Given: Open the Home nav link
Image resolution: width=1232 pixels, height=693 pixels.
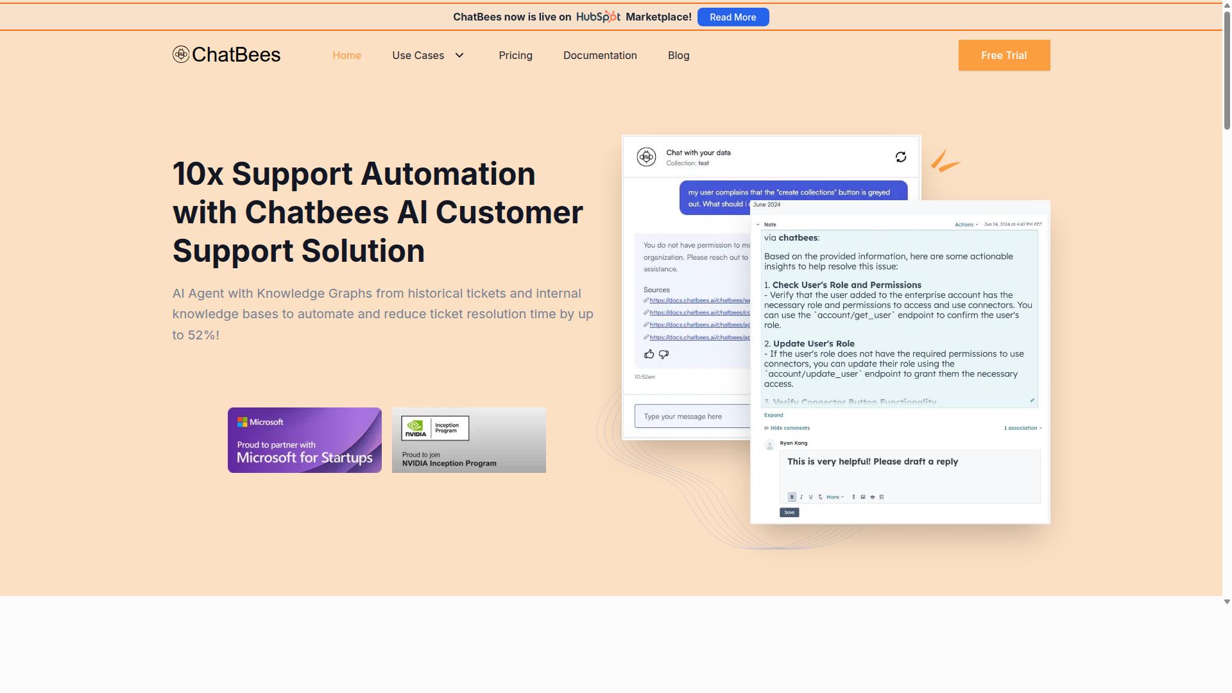Looking at the screenshot, I should coord(346,55).
